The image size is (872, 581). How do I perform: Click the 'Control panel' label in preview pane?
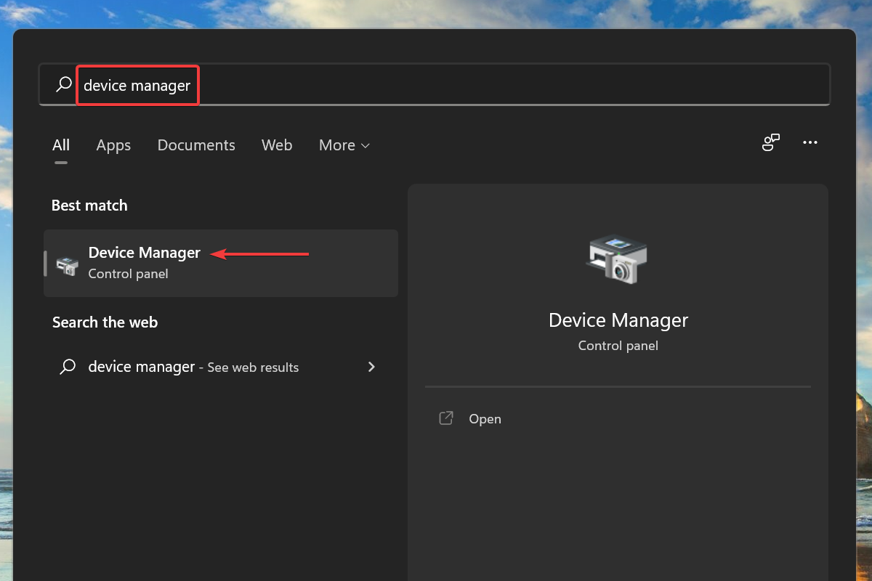[x=618, y=346]
